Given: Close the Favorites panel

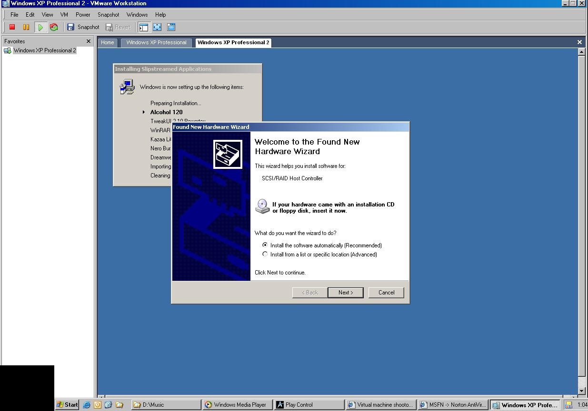Looking at the screenshot, I should point(88,41).
